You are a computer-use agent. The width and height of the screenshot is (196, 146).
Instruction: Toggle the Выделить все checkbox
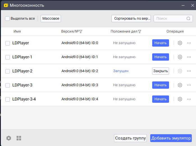click(7, 19)
